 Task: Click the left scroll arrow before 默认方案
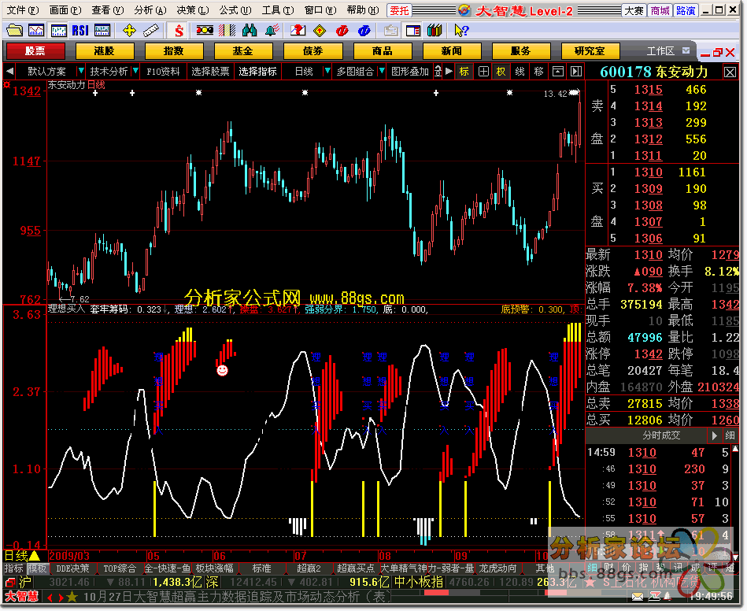(x=9, y=71)
